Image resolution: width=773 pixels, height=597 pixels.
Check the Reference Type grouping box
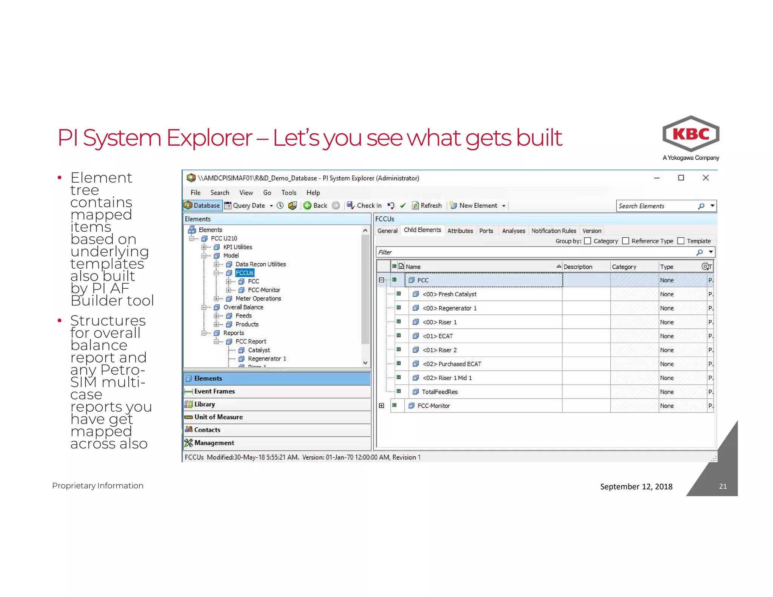(625, 241)
